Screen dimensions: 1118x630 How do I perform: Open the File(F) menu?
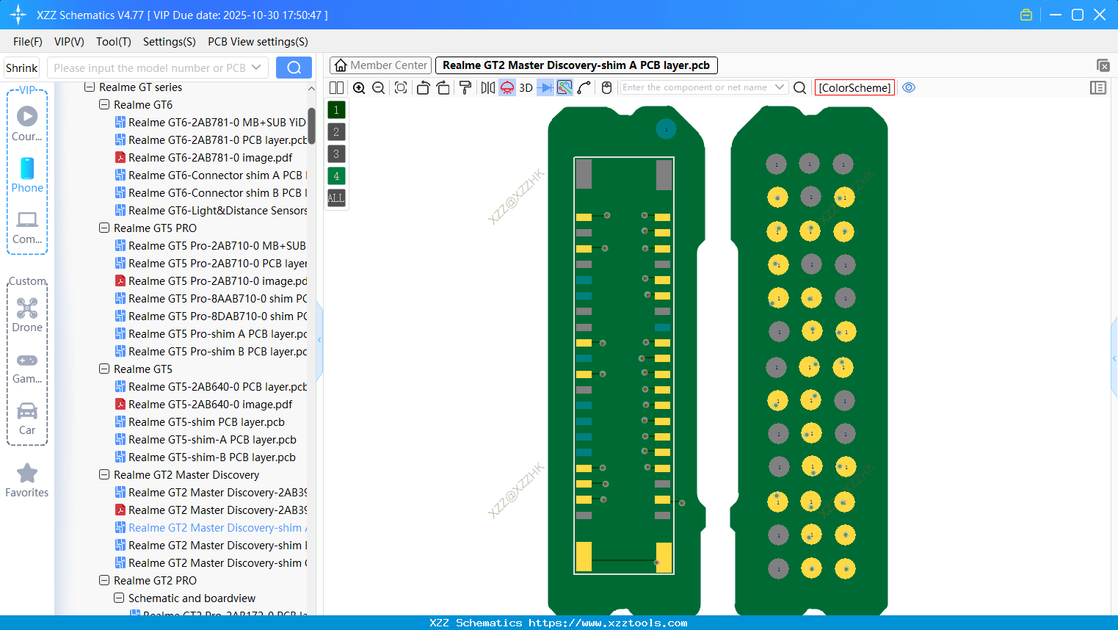point(28,42)
